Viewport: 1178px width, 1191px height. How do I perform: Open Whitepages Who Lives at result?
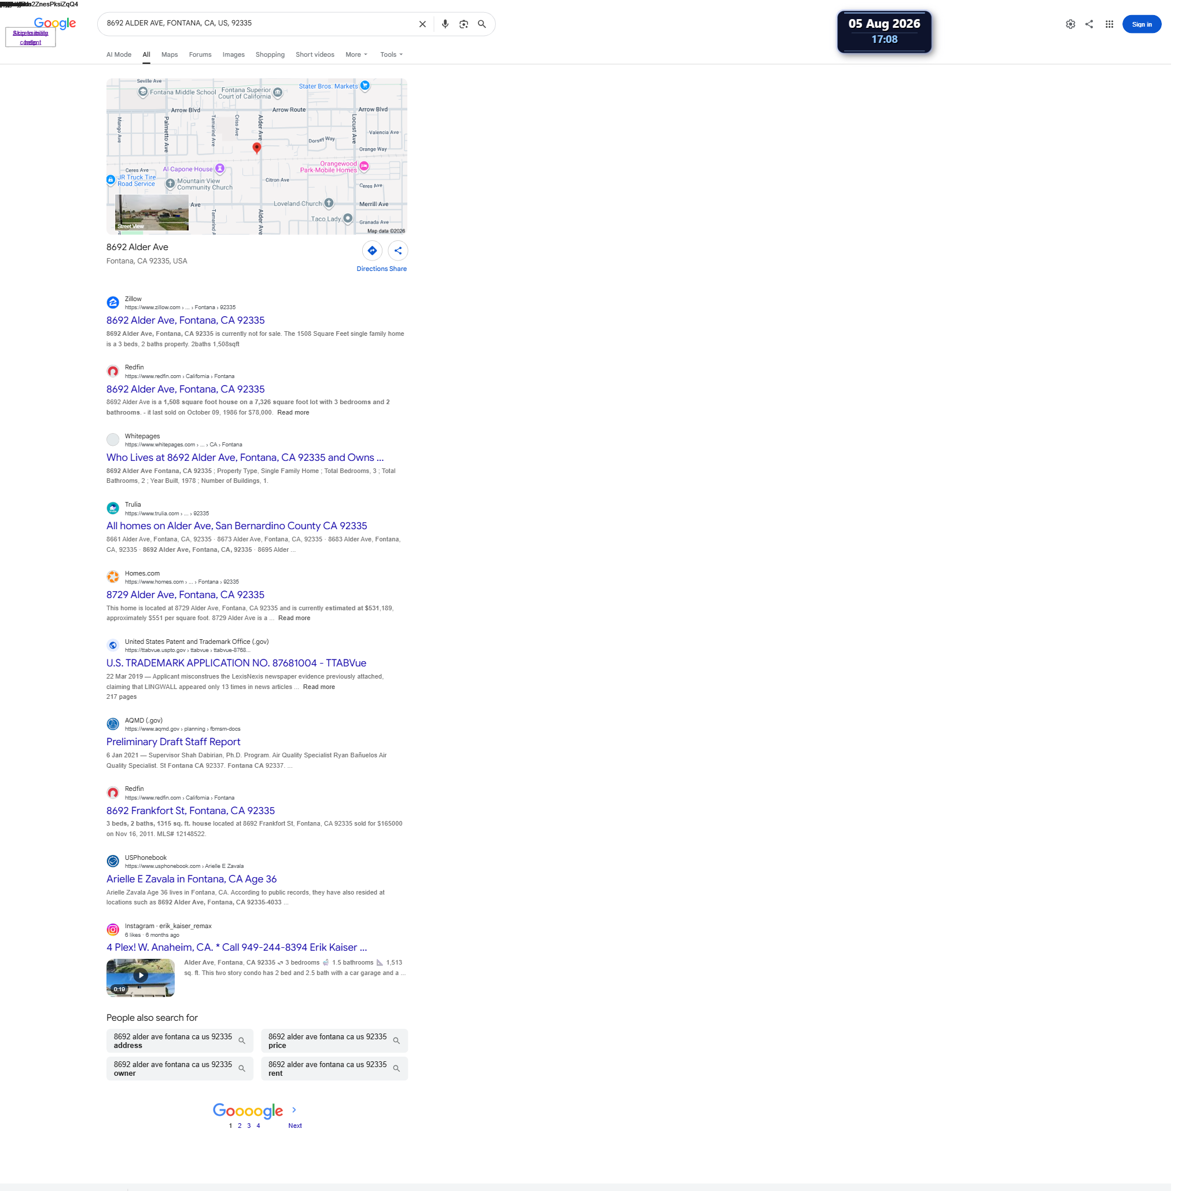tap(245, 457)
